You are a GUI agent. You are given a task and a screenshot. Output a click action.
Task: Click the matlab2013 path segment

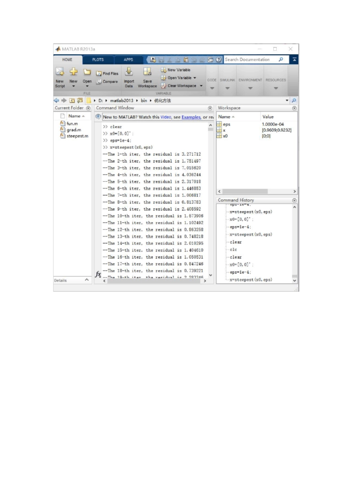pyautogui.click(x=122, y=101)
